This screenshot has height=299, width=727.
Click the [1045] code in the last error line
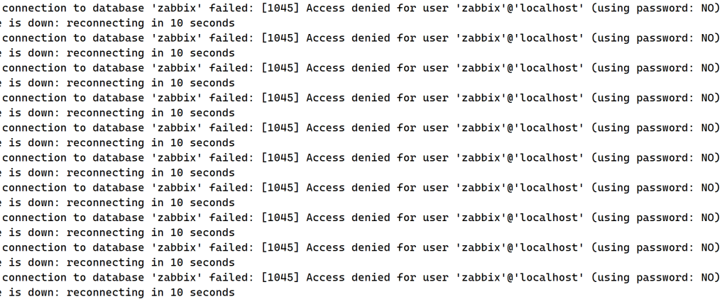coord(280,277)
